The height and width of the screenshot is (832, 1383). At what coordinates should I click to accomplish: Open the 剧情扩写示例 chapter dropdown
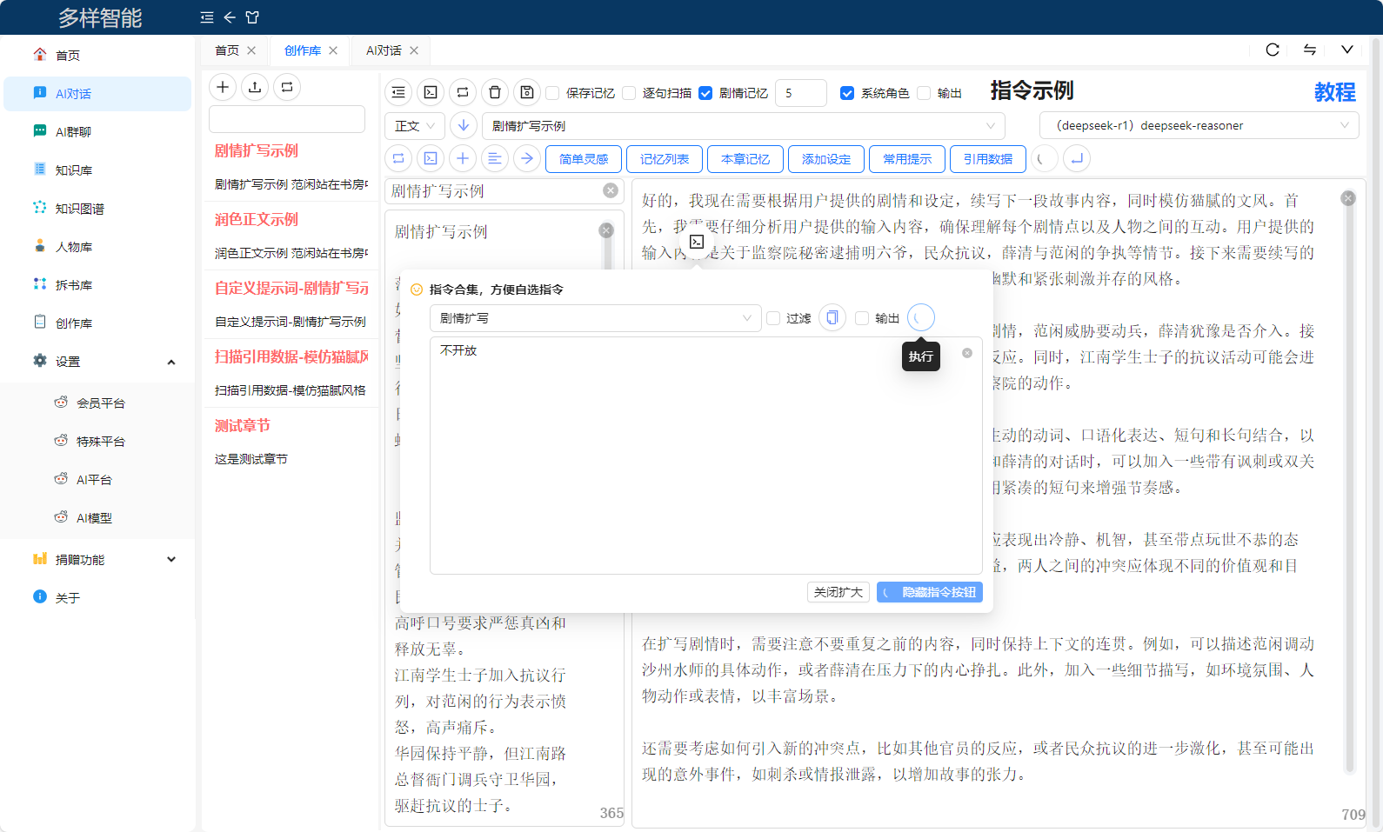[x=744, y=126]
